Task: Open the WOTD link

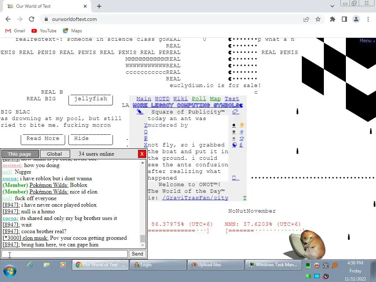Action: [162, 98]
